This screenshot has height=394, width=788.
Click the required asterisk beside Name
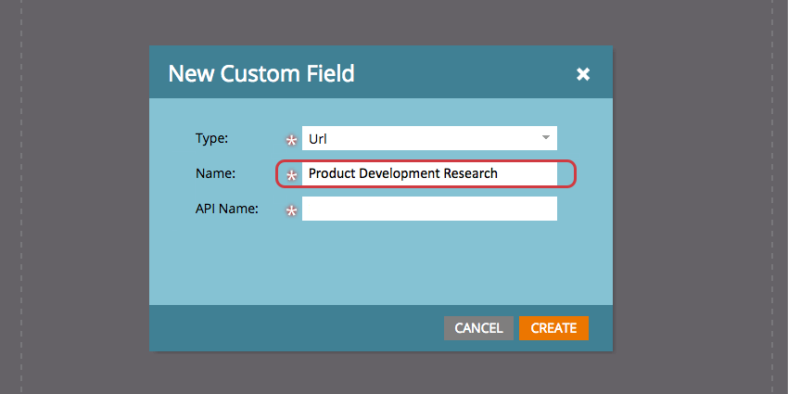[291, 174]
